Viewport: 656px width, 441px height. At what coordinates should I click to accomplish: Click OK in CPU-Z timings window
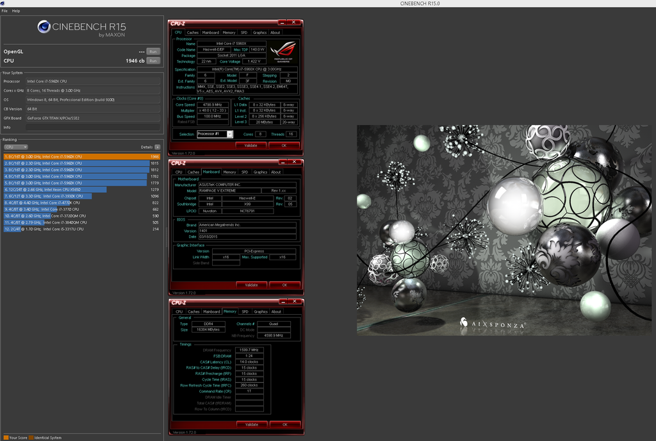coord(285,425)
